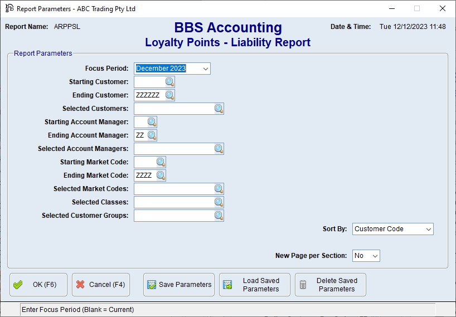This screenshot has width=456, height=317.
Task: Click the OK (F6) button
Action: pos(38,285)
